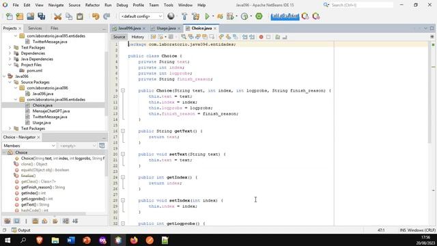Open the empty filter dropdown in Navigator
Viewport: 437px width, 246px height.
[x=77, y=146]
